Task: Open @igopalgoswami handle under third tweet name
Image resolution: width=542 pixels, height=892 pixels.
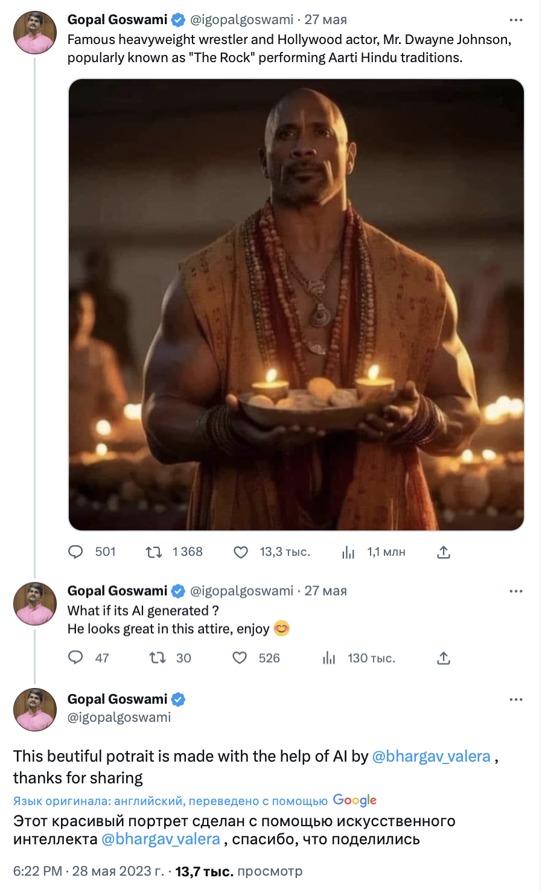Action: tap(120, 718)
